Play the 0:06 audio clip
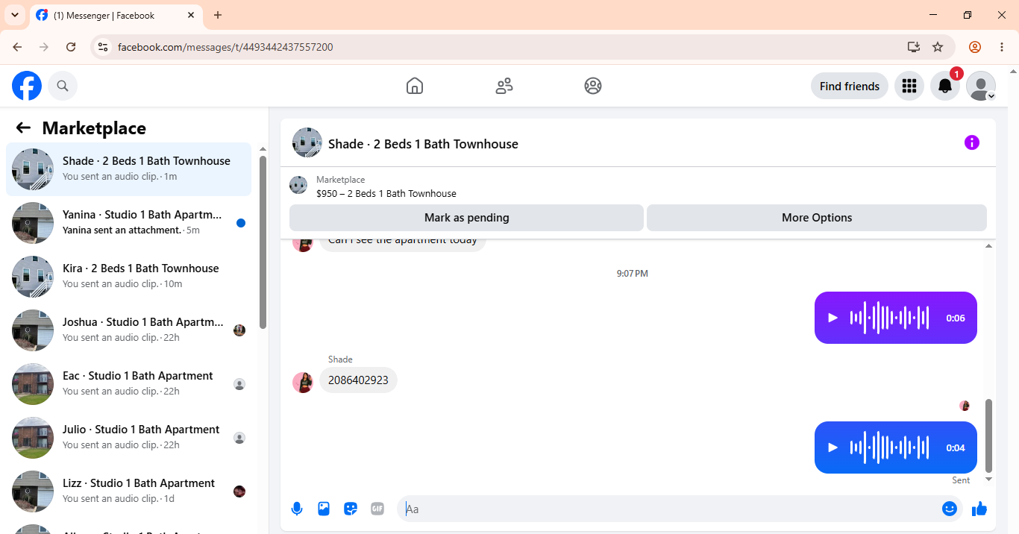 833,318
